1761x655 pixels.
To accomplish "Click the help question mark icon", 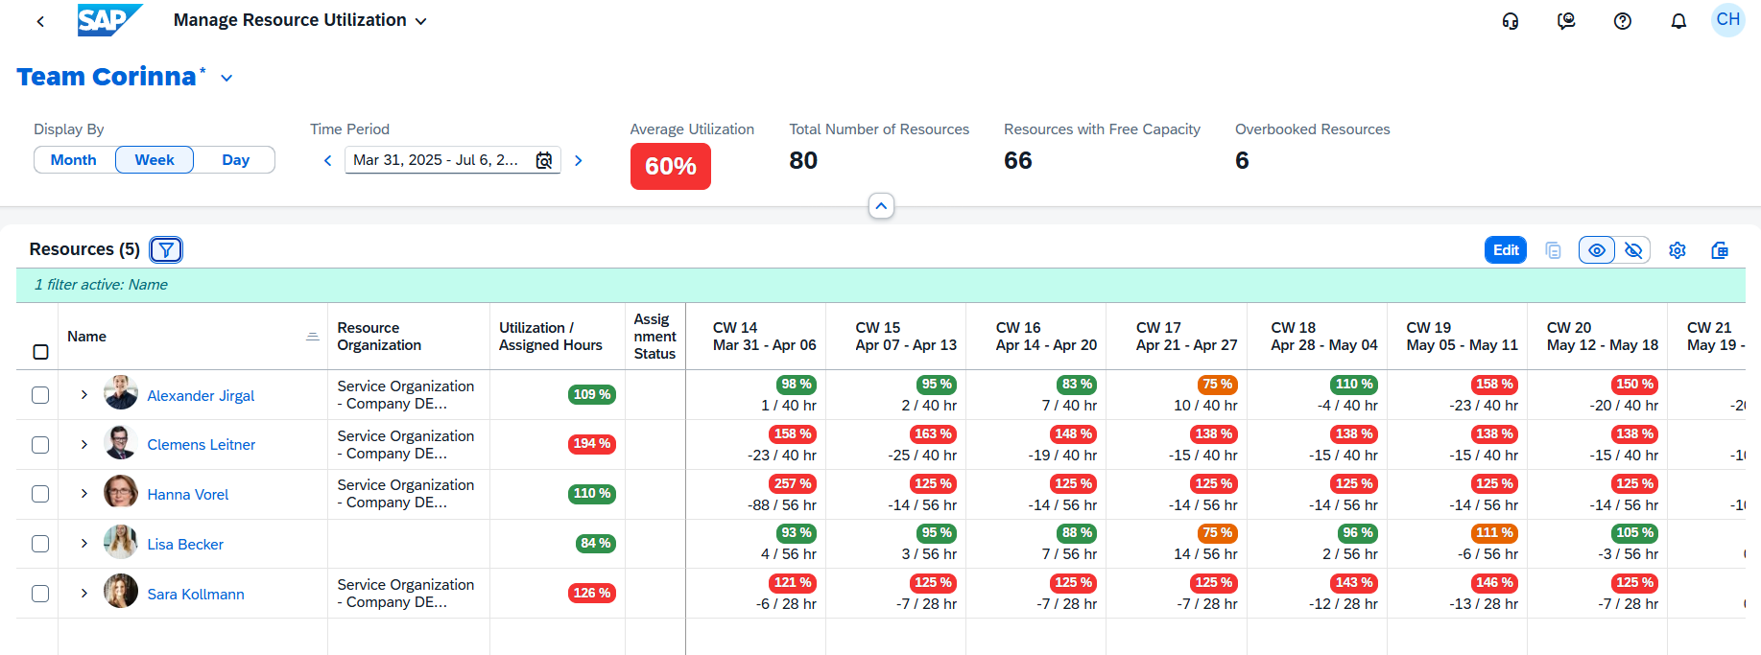I will [1622, 21].
